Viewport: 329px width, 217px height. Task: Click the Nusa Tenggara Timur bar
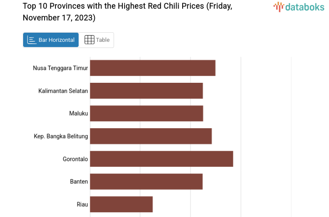(x=152, y=68)
